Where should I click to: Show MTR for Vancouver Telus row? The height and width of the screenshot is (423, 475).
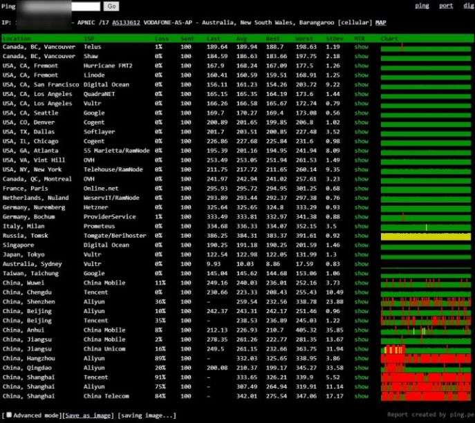362,47
